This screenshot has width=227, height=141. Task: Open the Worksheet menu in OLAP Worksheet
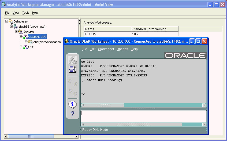click(106, 49)
